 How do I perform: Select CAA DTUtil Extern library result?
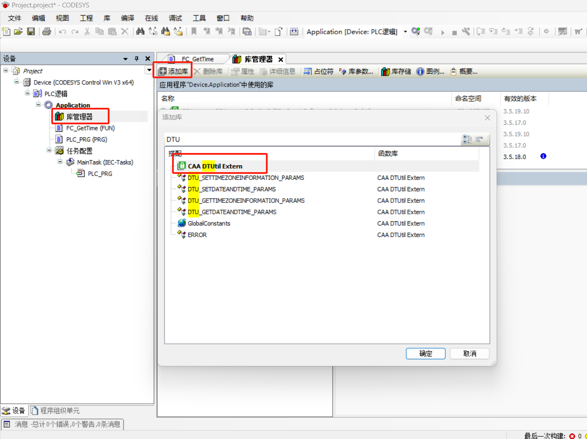215,166
